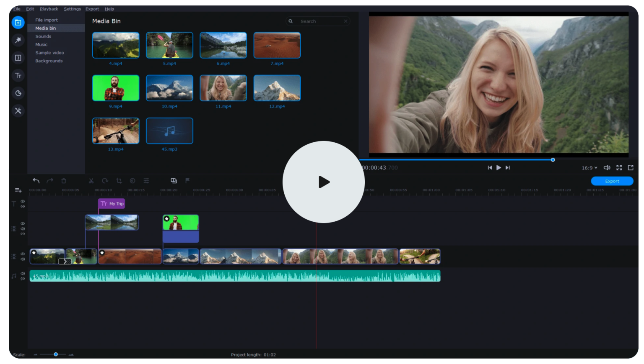The width and height of the screenshot is (644, 364).
Task: Mute the 45.mp3 audio track
Action: (x=23, y=274)
